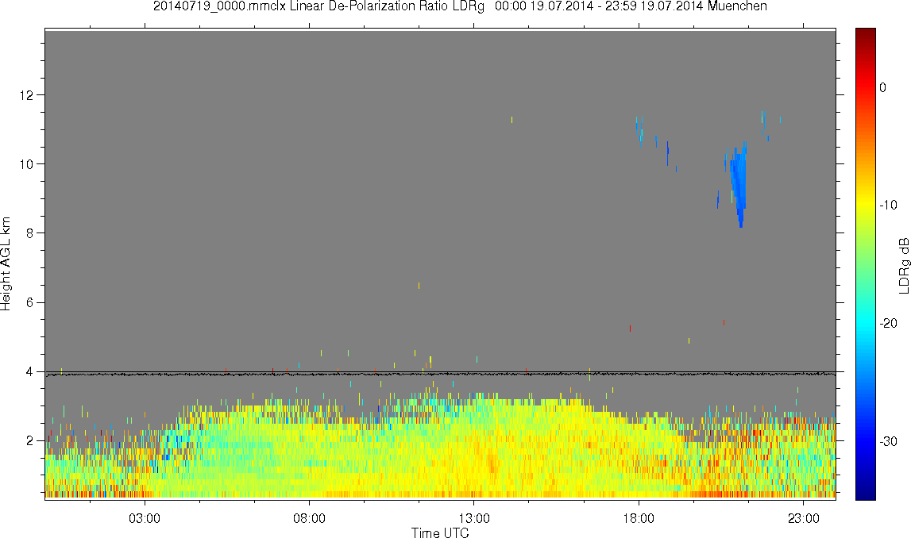The image size is (911, 538).
Task: Click the plot title at the top
Action: 460,6
